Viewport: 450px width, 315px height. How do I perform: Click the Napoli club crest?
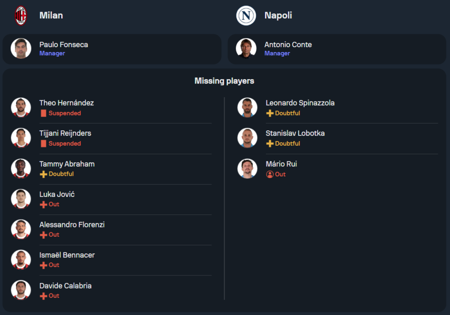coord(246,16)
